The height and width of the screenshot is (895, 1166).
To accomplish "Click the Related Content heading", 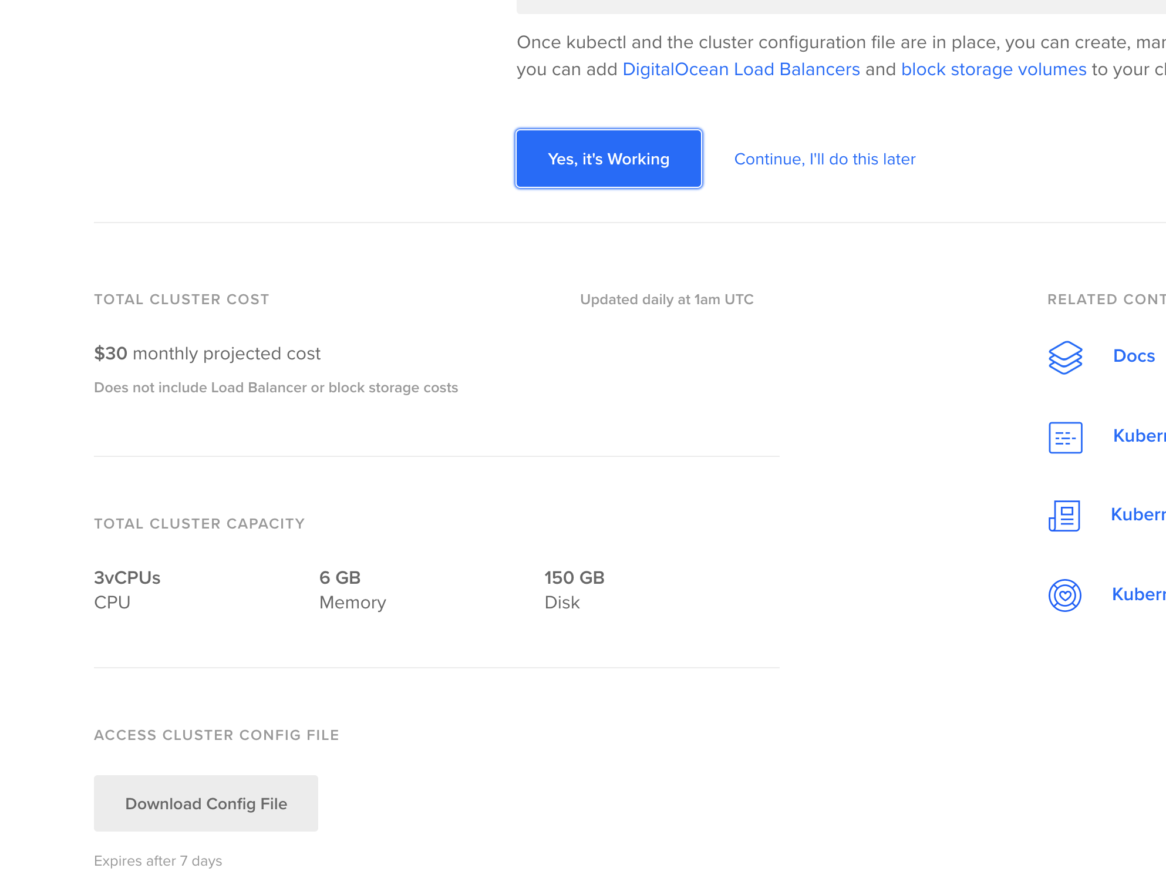I will (x=1106, y=300).
